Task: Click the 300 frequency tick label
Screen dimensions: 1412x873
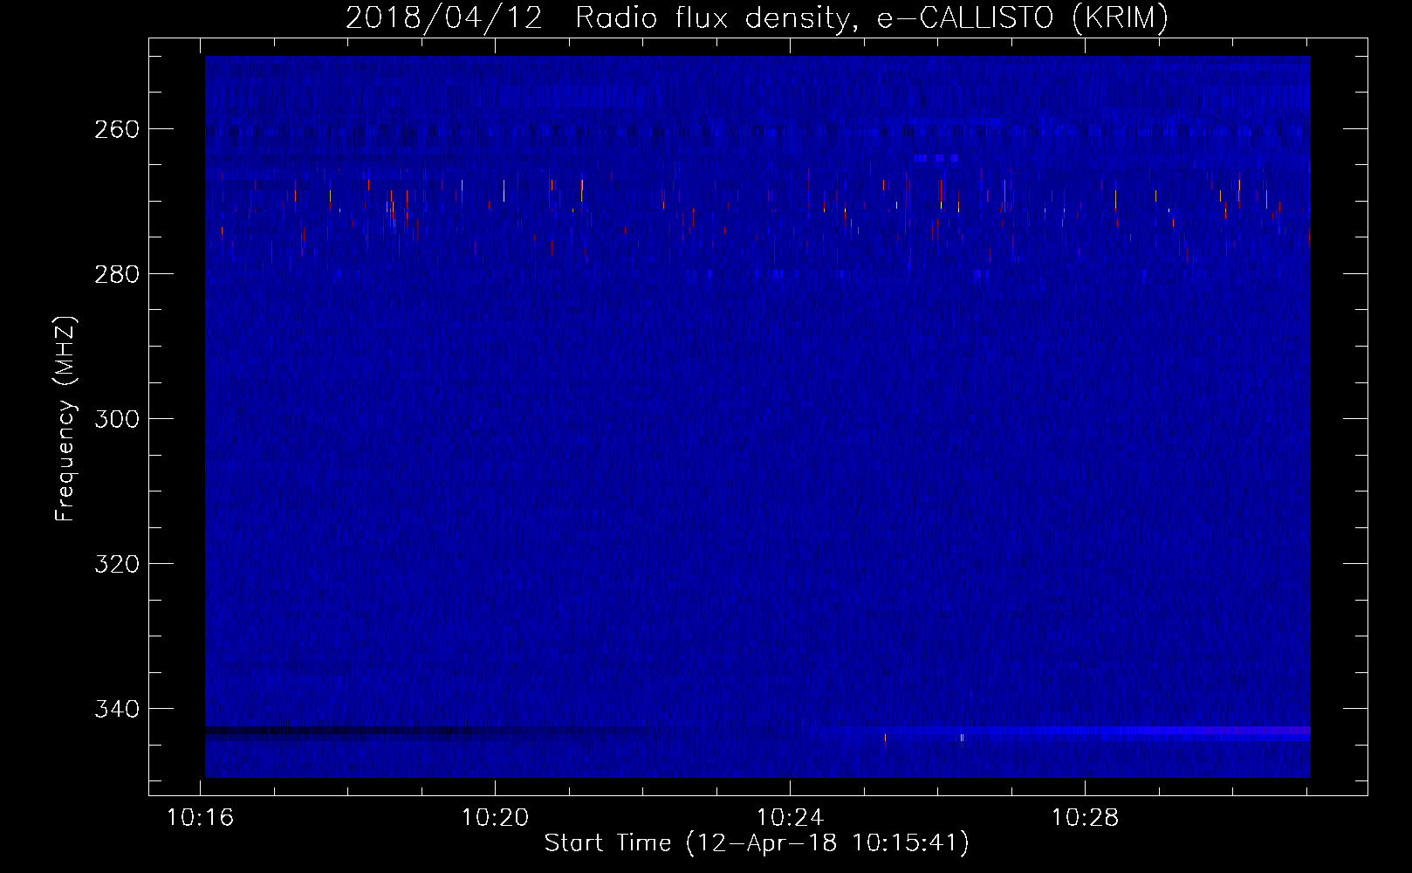Action: pyautogui.click(x=117, y=419)
